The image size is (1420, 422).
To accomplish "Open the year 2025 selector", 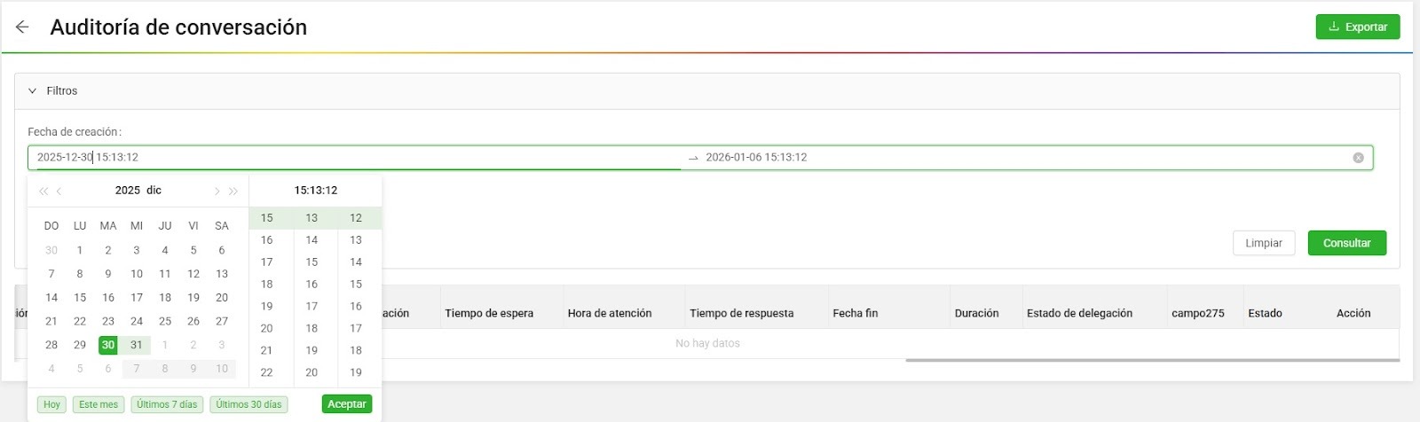I will (128, 190).
